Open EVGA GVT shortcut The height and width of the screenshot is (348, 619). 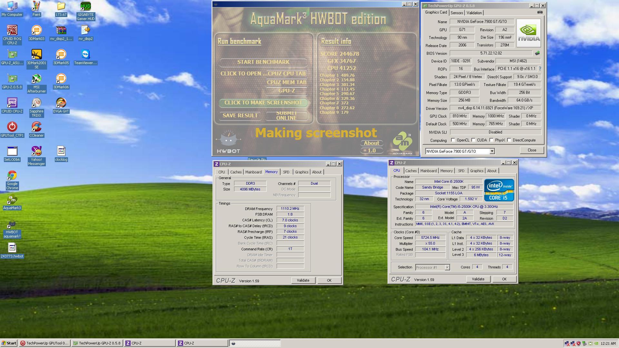point(61,105)
